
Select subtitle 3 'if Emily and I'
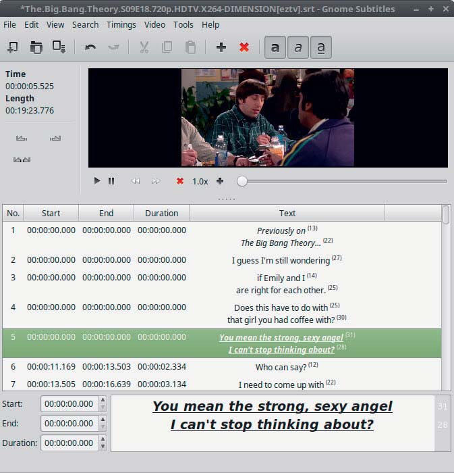(222, 284)
